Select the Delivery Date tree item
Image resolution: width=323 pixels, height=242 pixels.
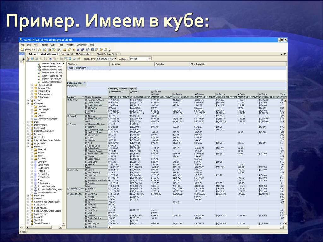pos(40,125)
